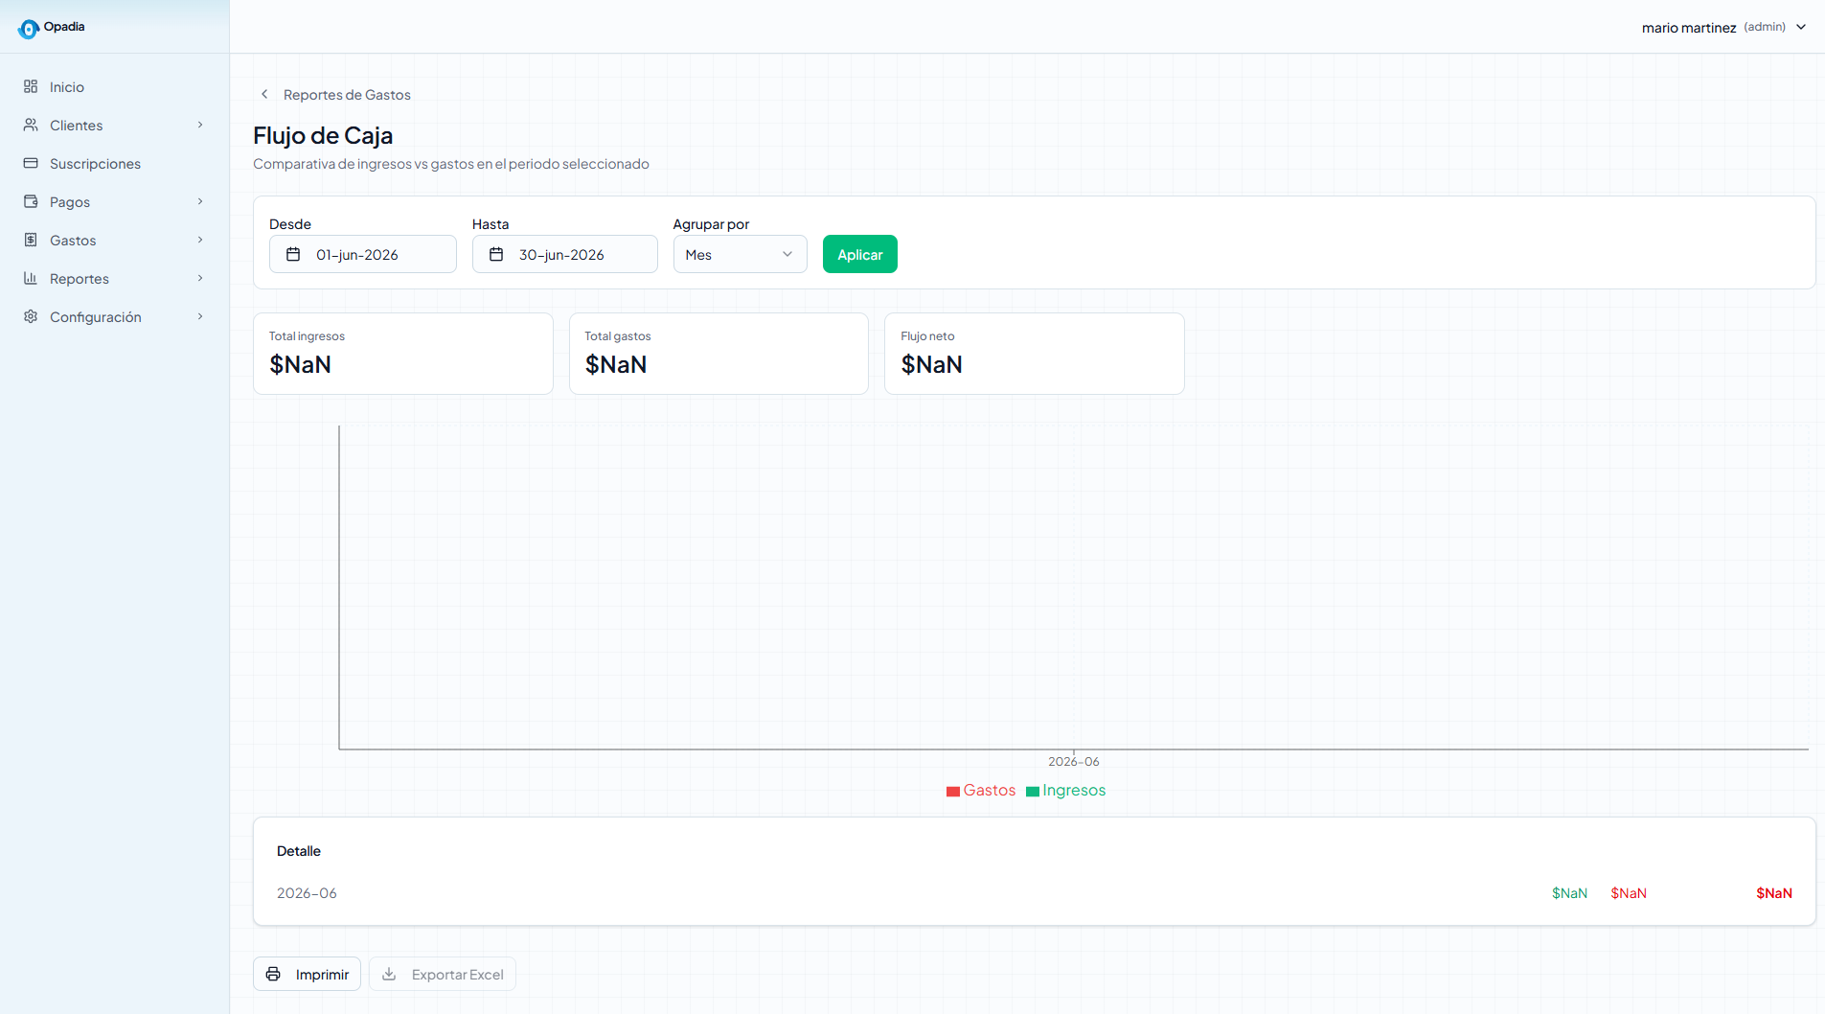Click the Pagos wallet icon

tap(31, 201)
